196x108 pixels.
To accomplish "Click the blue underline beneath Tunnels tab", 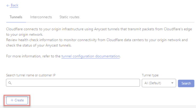I will pos(16,22).
